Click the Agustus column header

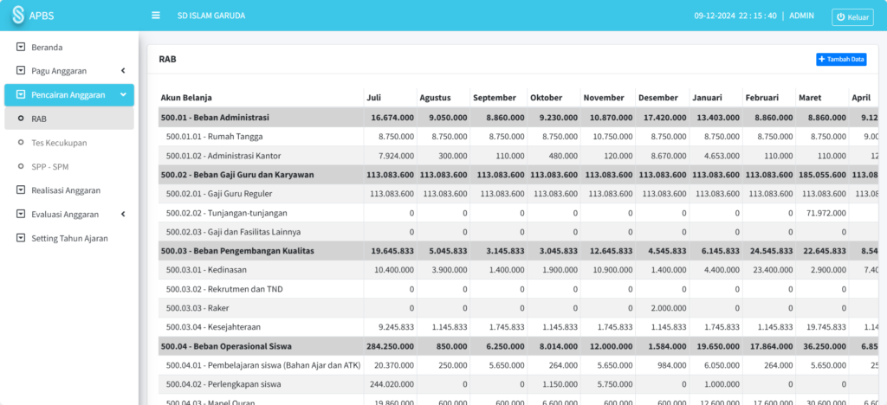[x=443, y=97]
